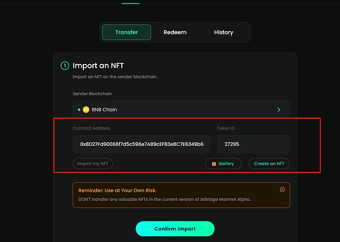Expand the Sender Blockchain chevron arrow
The height and width of the screenshot is (242, 340).
tap(278, 110)
